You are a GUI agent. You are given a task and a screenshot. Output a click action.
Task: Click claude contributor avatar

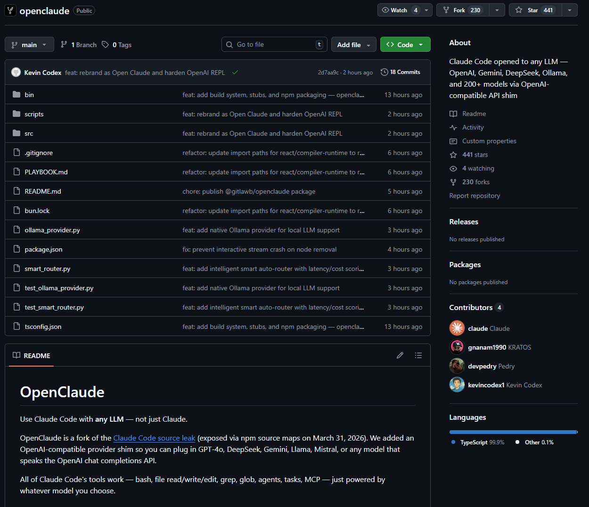pos(457,328)
